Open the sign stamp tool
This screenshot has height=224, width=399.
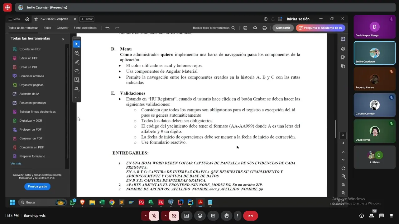tap(77, 89)
